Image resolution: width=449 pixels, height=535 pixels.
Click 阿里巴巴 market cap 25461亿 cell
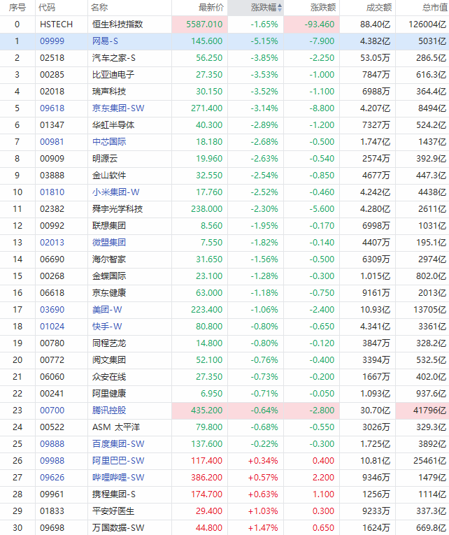(x=422, y=461)
